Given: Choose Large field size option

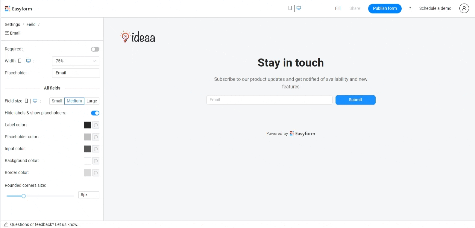Looking at the screenshot, I should point(92,101).
